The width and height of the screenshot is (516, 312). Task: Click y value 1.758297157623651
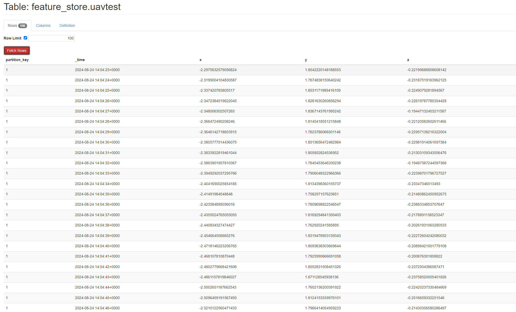point(322,194)
